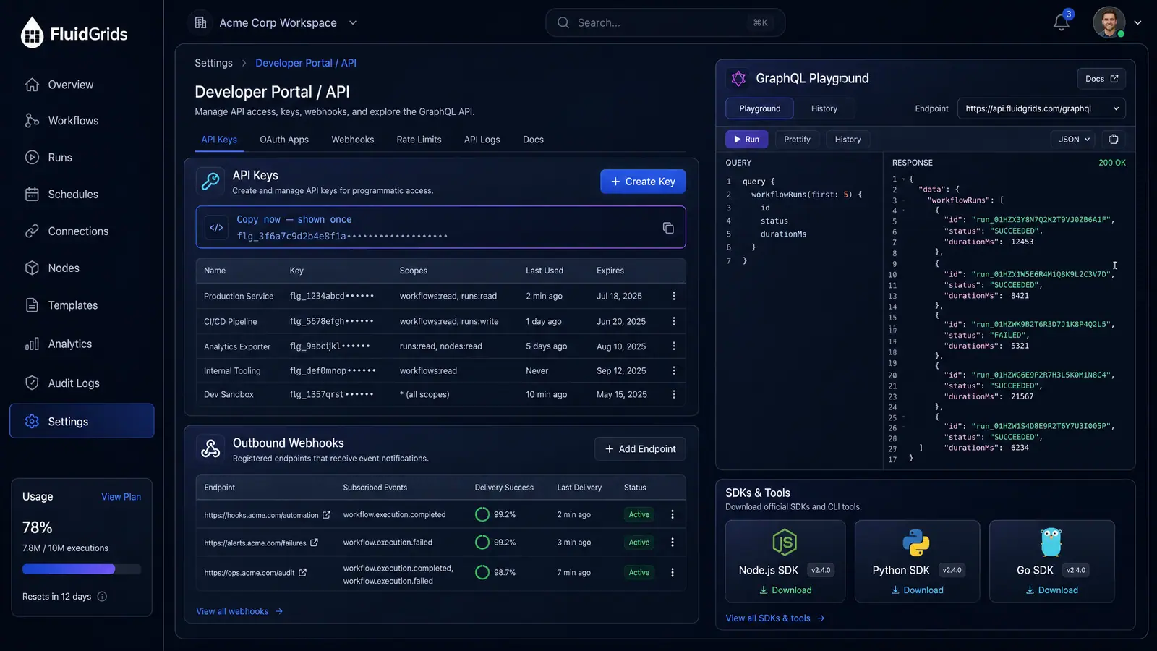Switch to the Webhooks tab
Image resolution: width=1157 pixels, height=651 pixels.
(353, 140)
